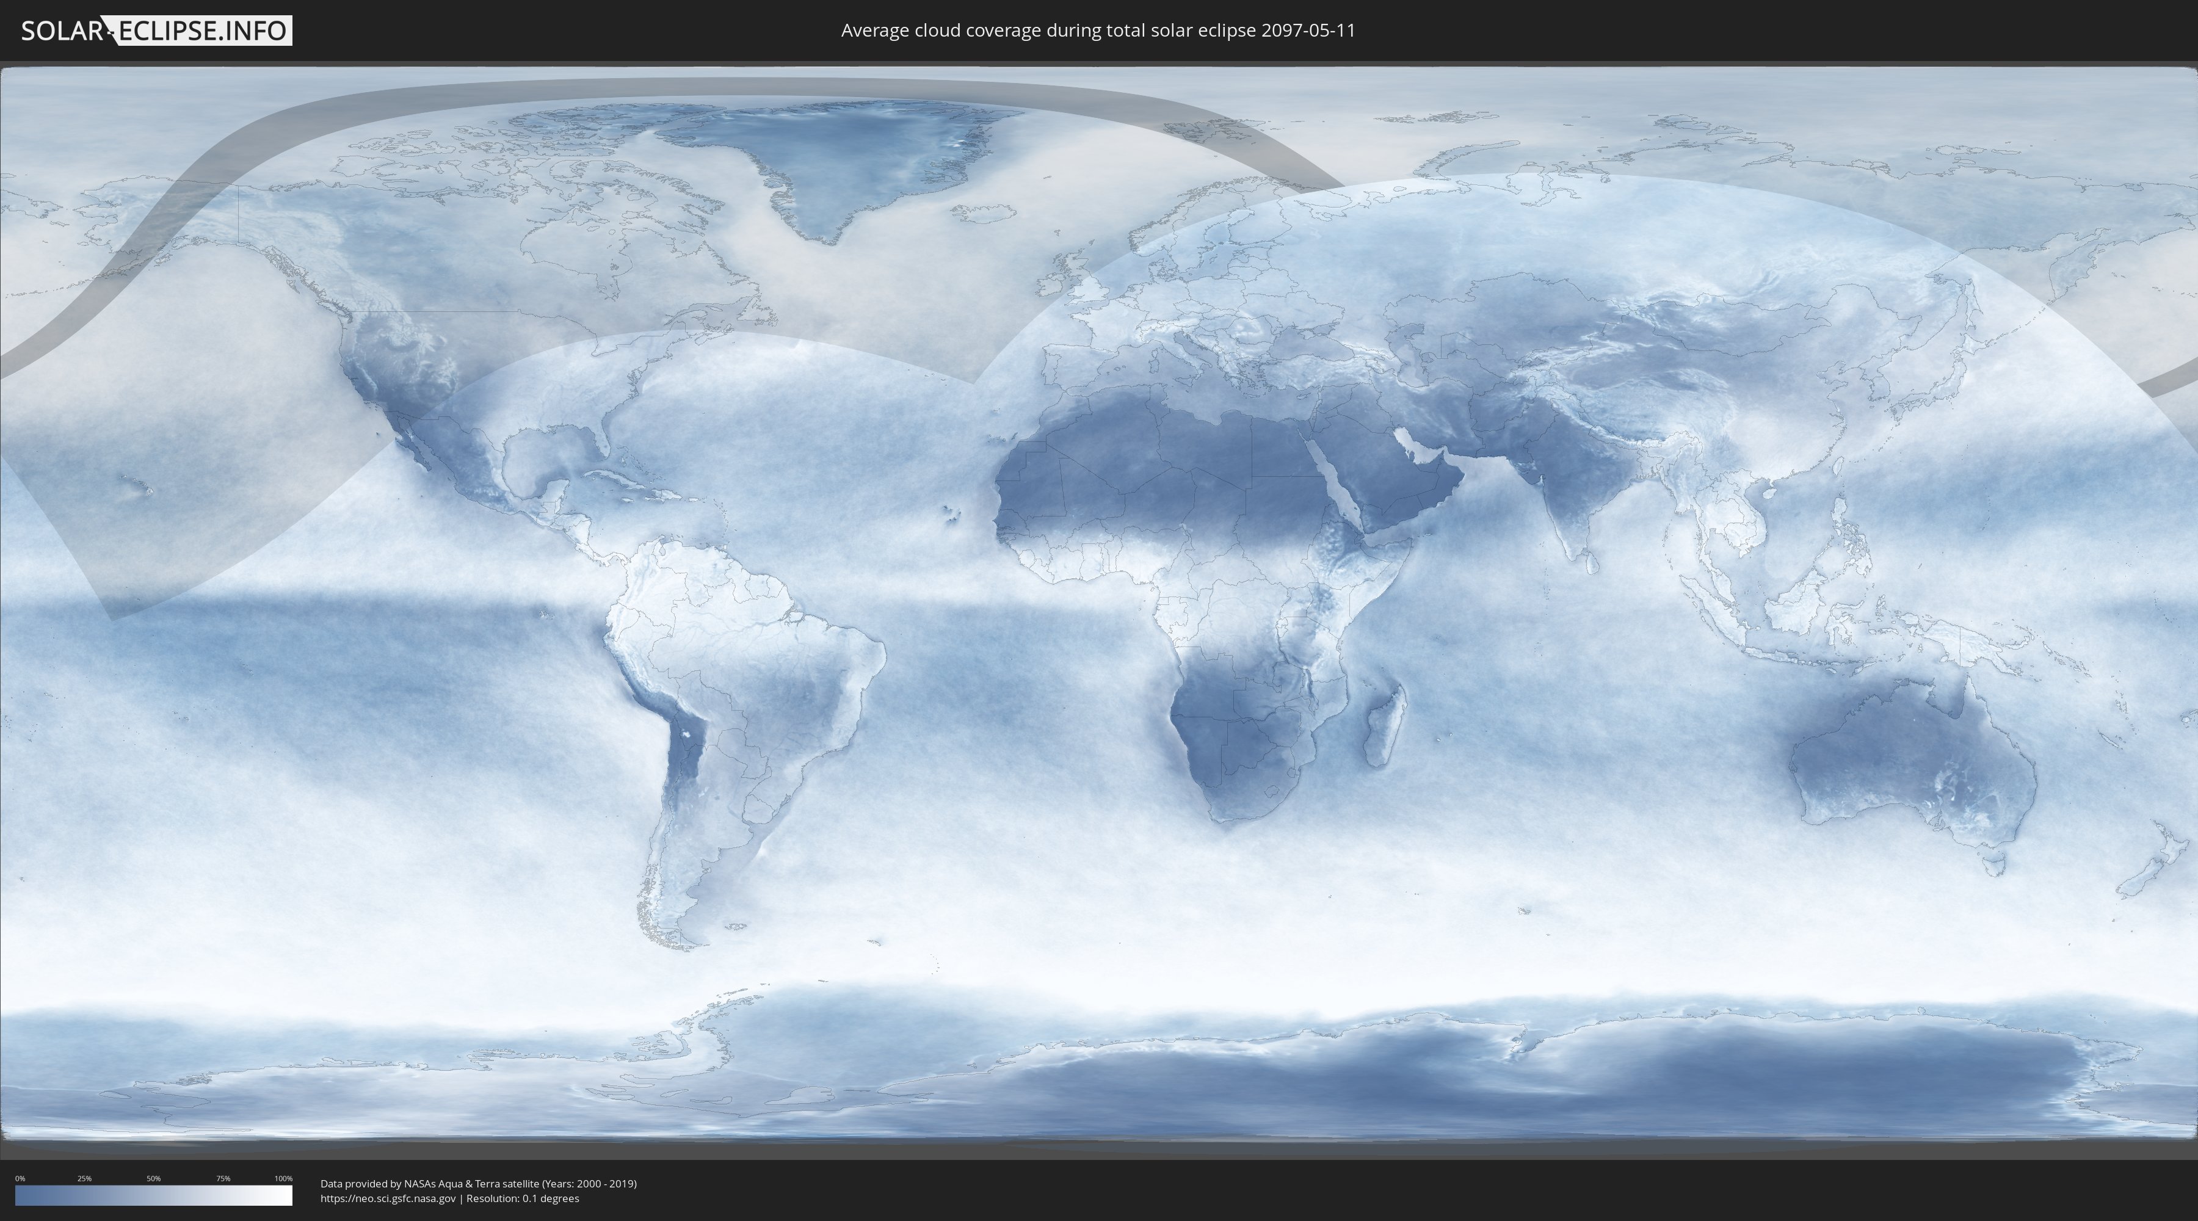Click the SOLAR-ECLIPSE.INFO logo
Viewport: 2198px width, 1221px height.
(156, 31)
